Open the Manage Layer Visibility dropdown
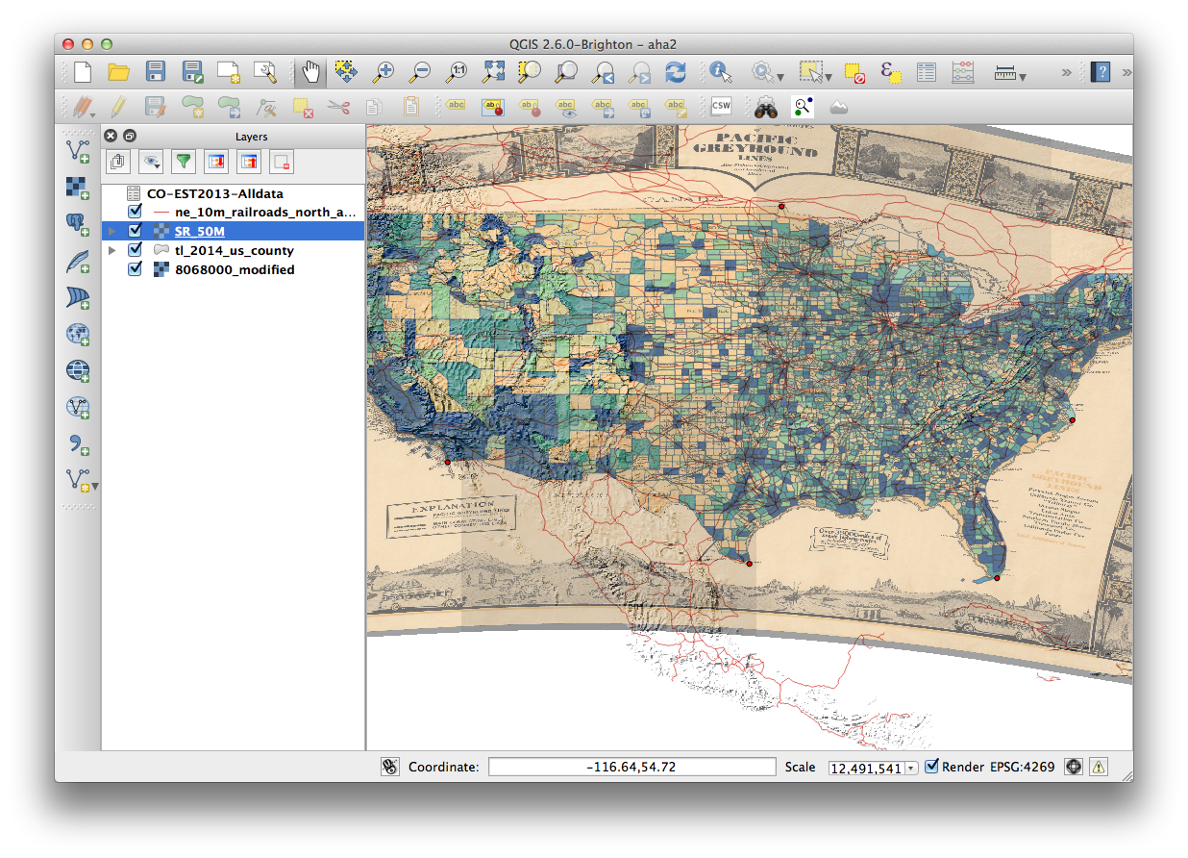Screen dimensions: 1188x858 coord(151,162)
